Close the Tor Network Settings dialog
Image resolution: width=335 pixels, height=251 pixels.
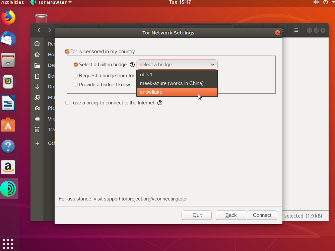[x=277, y=33]
